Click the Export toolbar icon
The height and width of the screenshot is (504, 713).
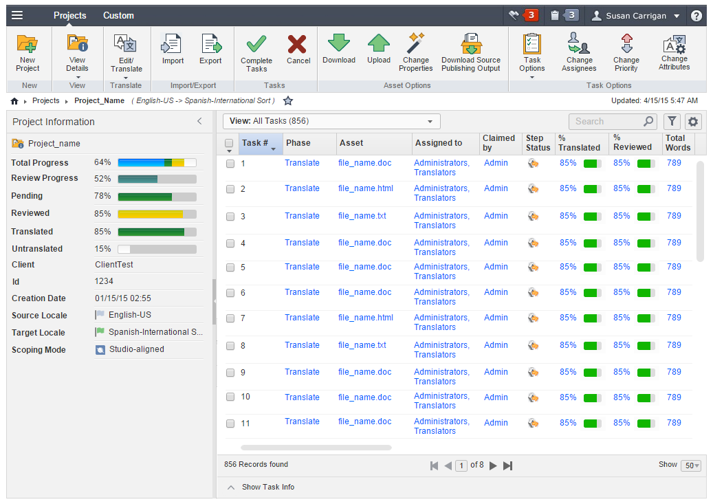click(x=210, y=45)
